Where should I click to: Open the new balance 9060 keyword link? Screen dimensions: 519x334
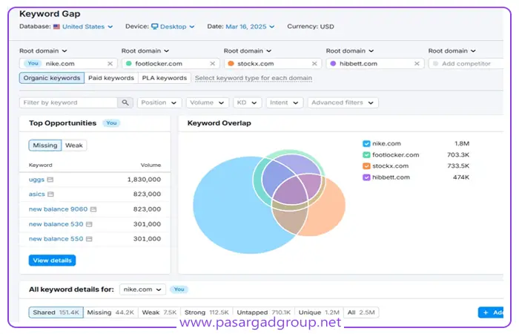[x=59, y=209]
